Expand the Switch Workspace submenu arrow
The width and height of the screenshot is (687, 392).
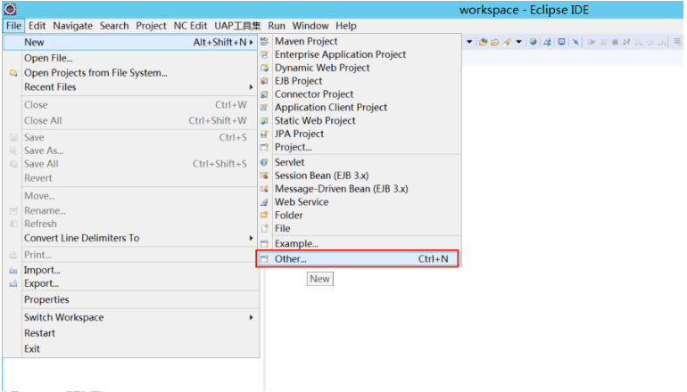[x=251, y=317]
